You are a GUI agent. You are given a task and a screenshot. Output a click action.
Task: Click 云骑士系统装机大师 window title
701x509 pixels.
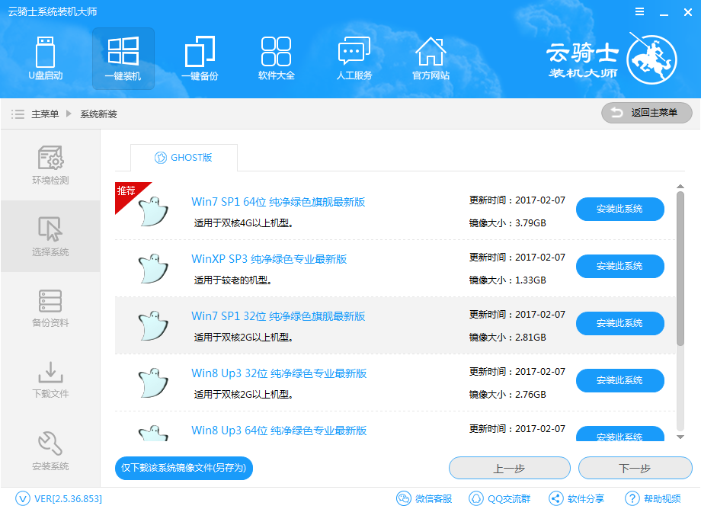(x=53, y=11)
